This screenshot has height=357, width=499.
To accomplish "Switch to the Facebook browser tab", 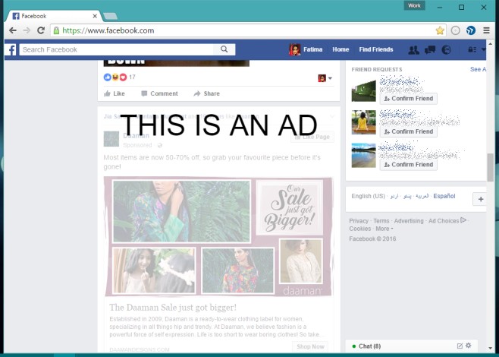I will click(x=54, y=16).
